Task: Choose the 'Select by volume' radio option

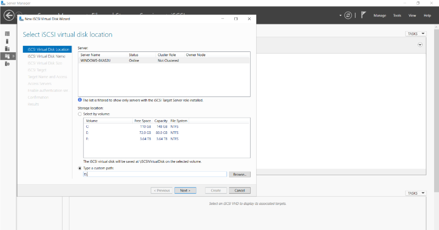Action: (80, 114)
